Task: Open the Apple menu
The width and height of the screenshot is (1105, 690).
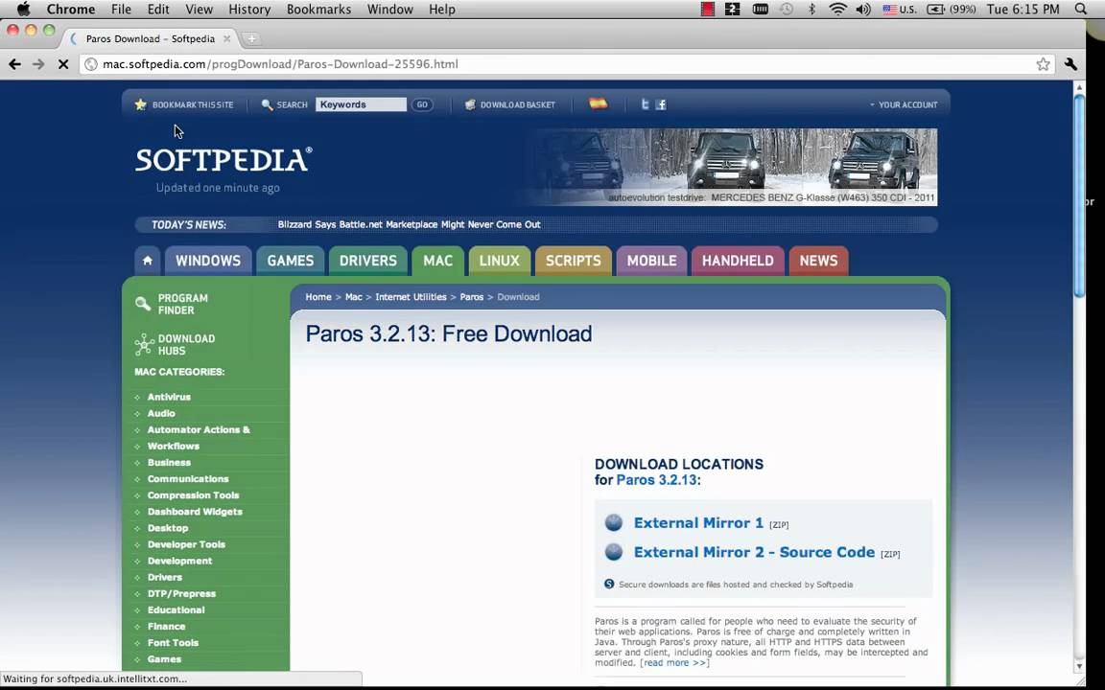Action: (x=23, y=10)
